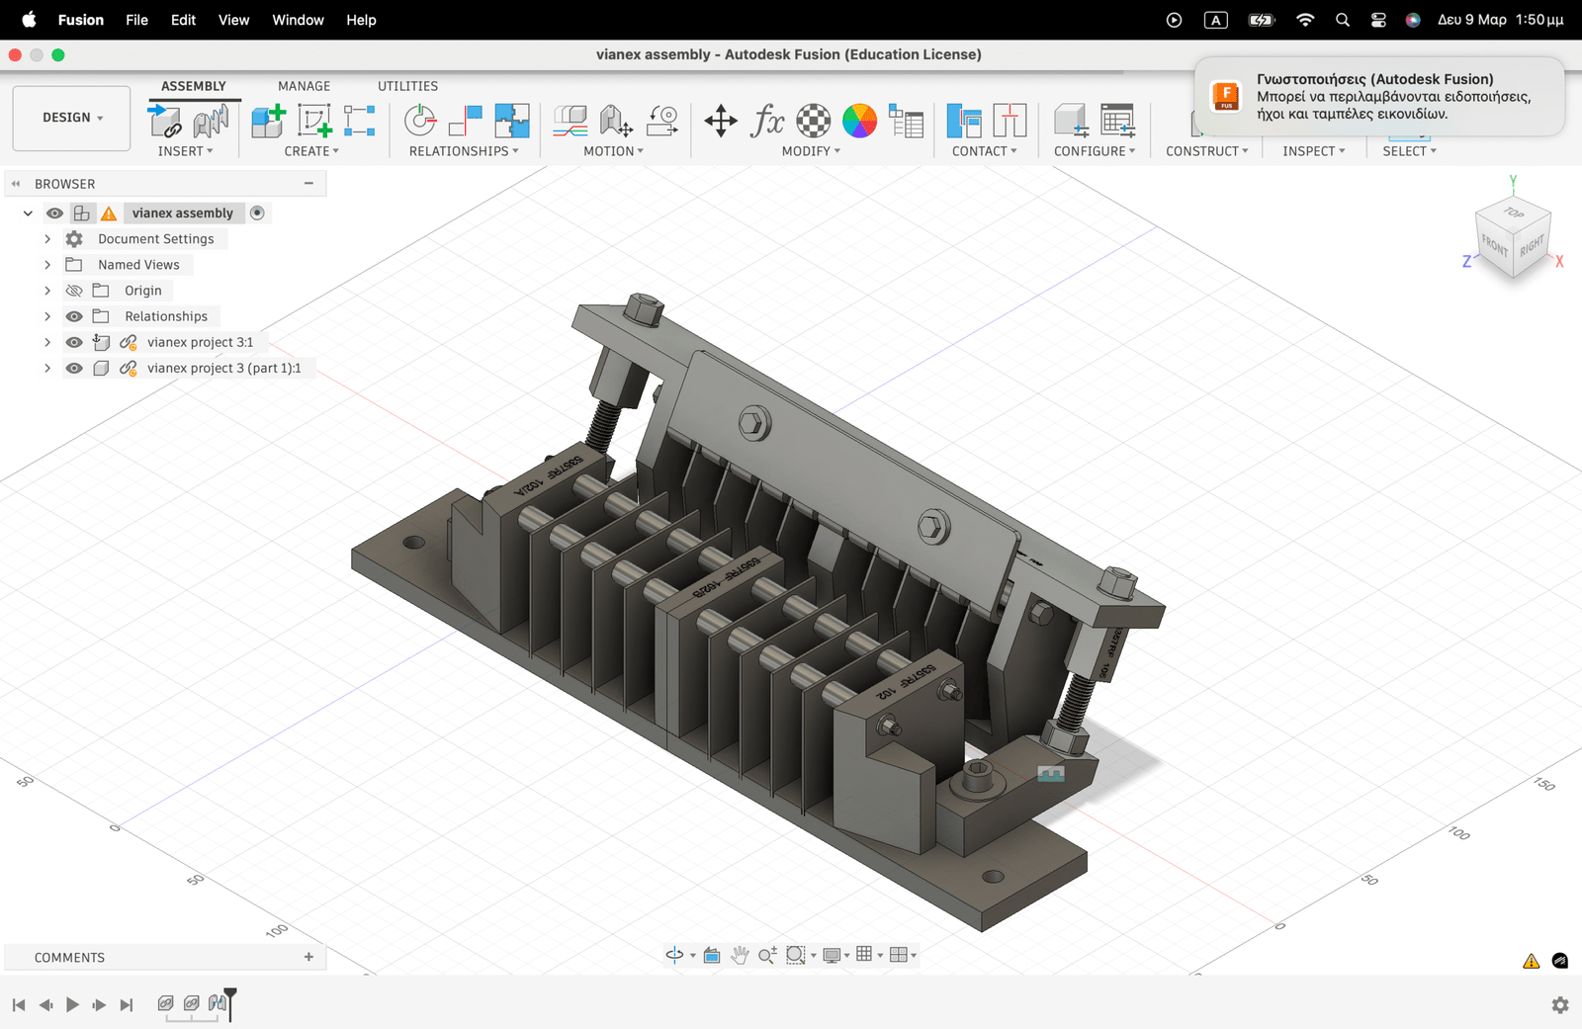Jump to timeline end
Viewport: 1582px width, 1029px height.
pyautogui.click(x=126, y=1005)
